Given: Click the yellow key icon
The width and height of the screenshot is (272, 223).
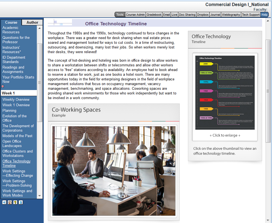Looking at the screenshot, I should 15,202.
